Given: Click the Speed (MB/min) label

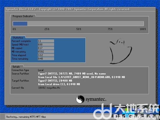Looking at the screenshot, I should click(20, 45).
